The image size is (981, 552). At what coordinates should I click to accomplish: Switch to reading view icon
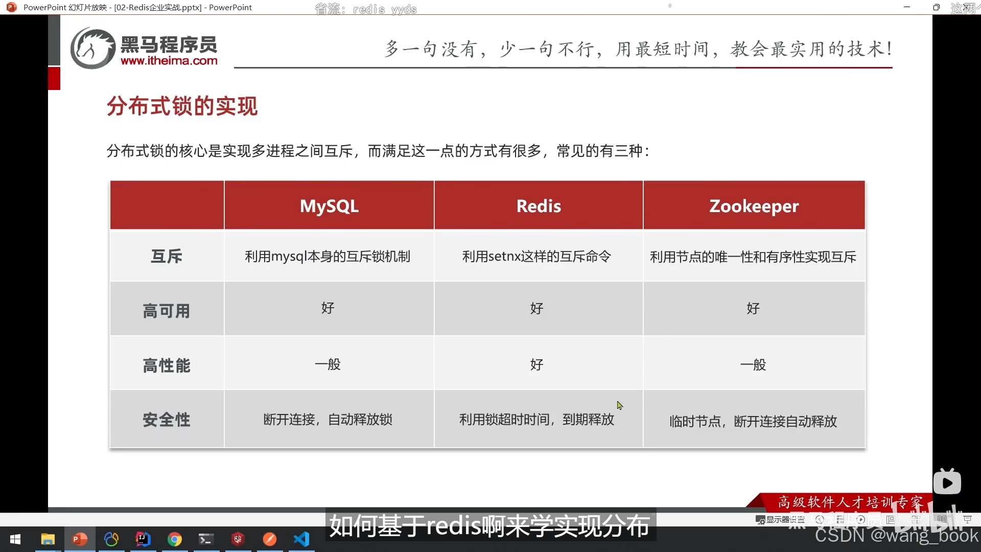pyautogui.click(x=942, y=519)
